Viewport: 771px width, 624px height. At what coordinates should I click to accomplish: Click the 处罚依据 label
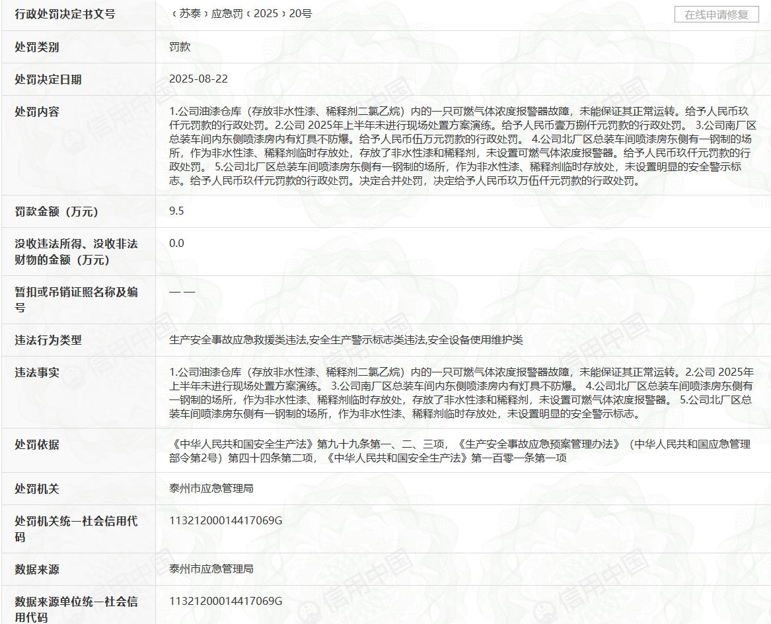point(37,444)
